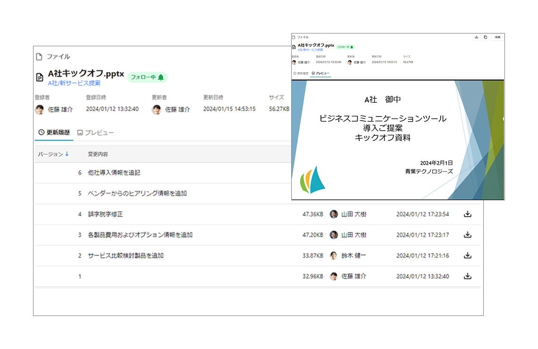Switch to the 更新履歴 tab in the main panel
538x349 pixels.
tap(54, 133)
